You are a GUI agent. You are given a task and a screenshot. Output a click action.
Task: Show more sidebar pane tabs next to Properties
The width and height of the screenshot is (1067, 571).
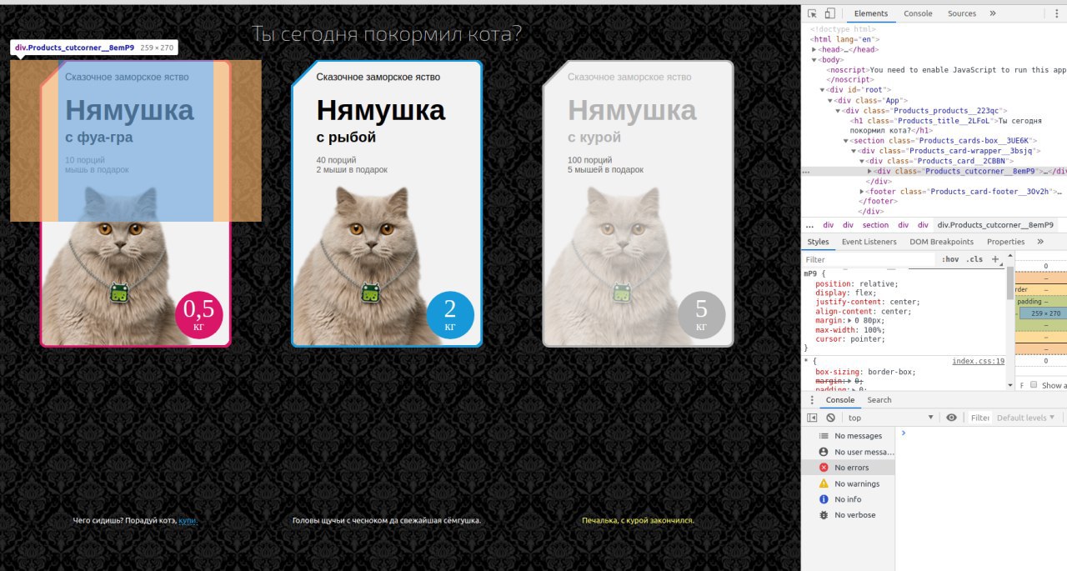pos(1040,242)
